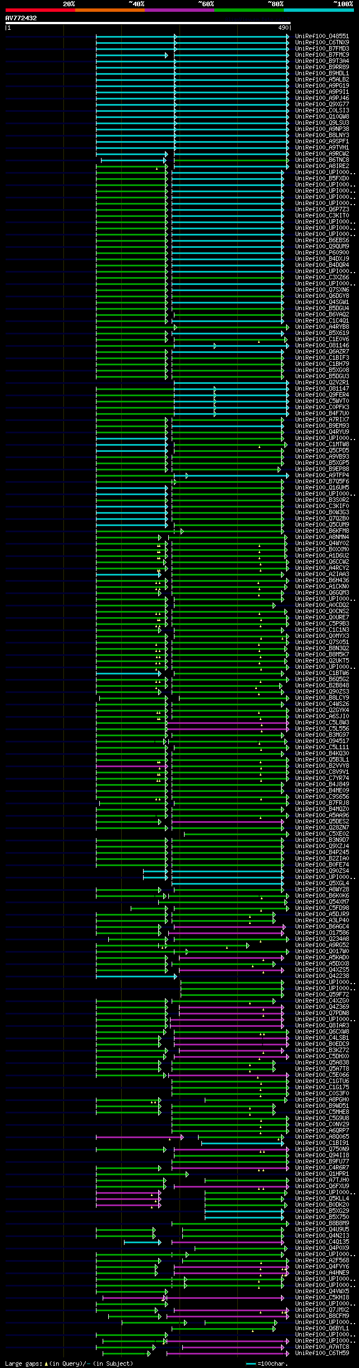Open hit UniRef100_A9PG19
359x1368 pixels.
(x=322, y=85)
